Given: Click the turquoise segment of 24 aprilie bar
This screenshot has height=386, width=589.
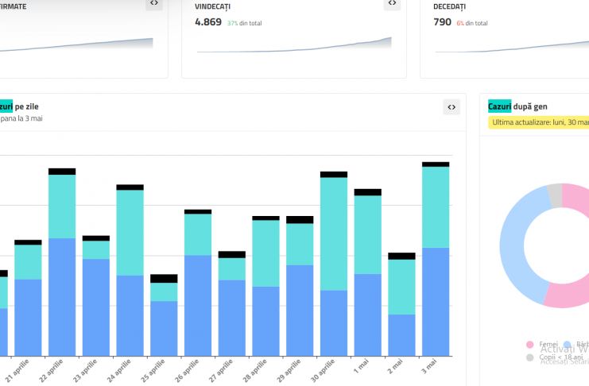Looking at the screenshot, I should pos(130,233).
